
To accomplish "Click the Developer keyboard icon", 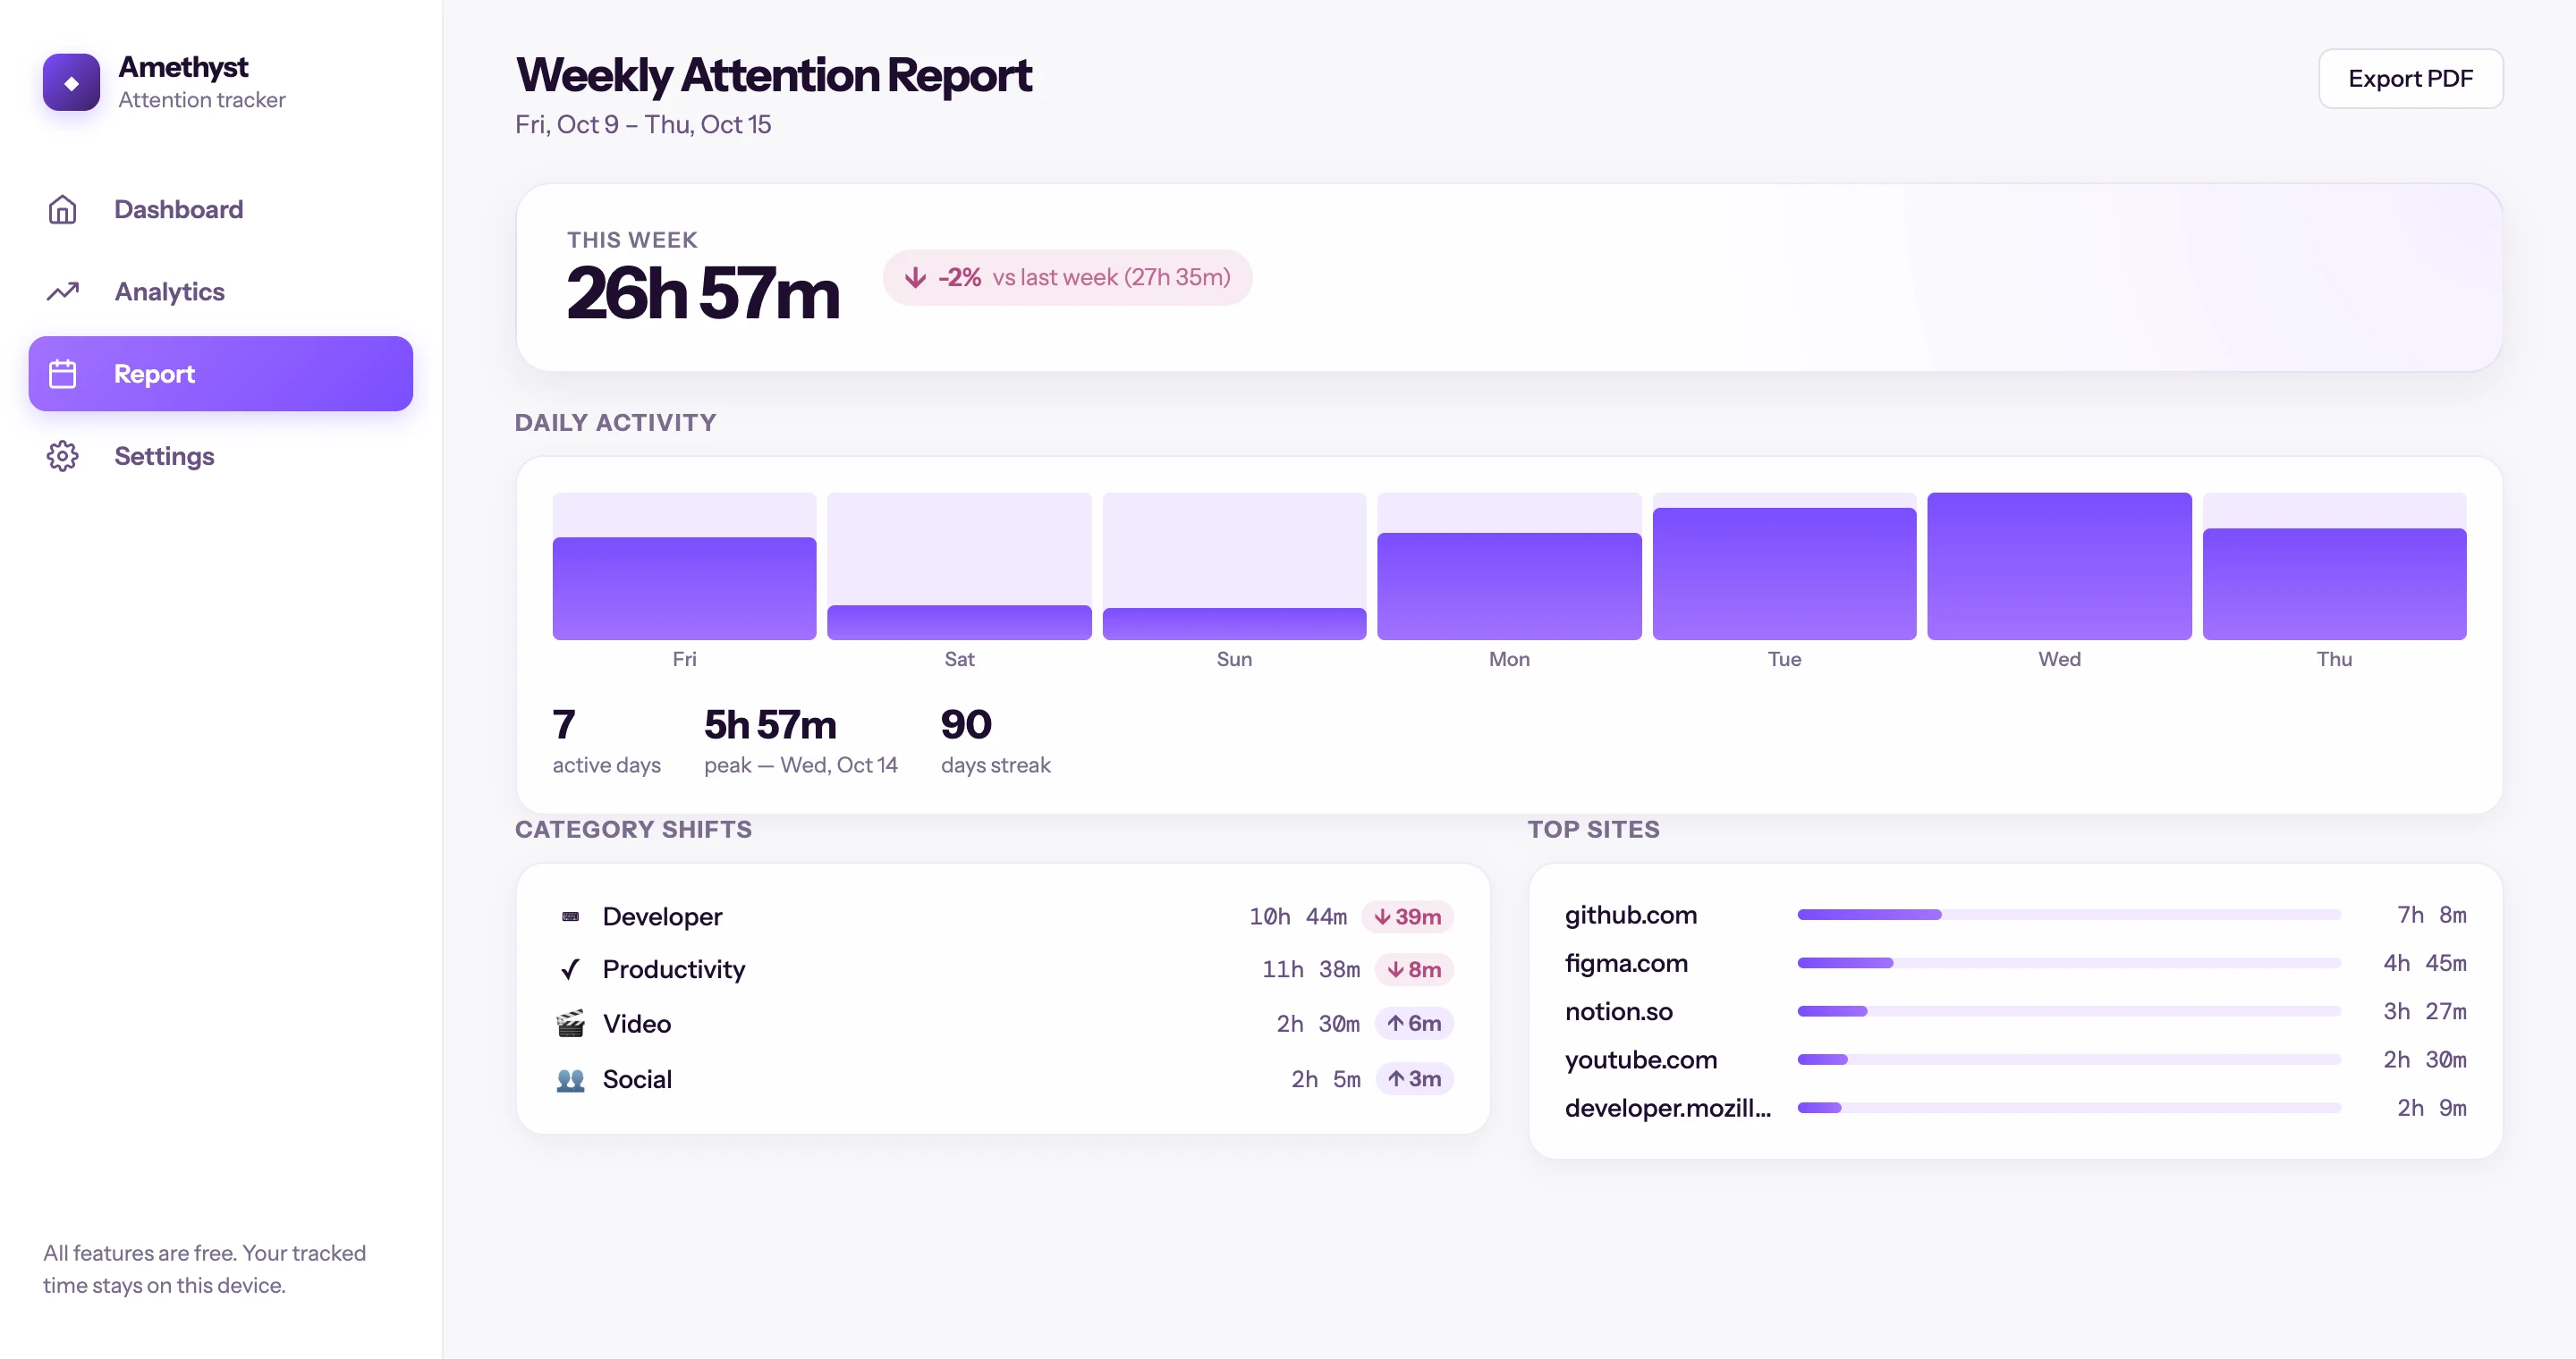I will [570, 916].
